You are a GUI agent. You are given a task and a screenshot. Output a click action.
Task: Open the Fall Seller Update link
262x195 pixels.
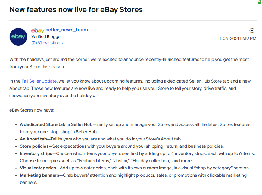39,81
